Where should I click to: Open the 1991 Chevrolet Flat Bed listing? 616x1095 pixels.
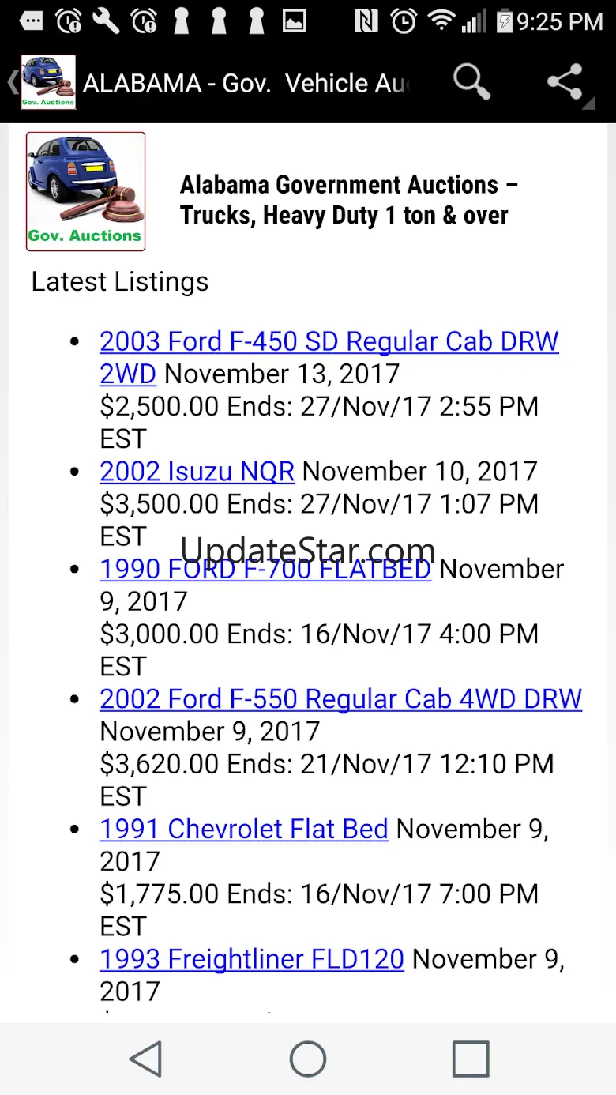243,829
